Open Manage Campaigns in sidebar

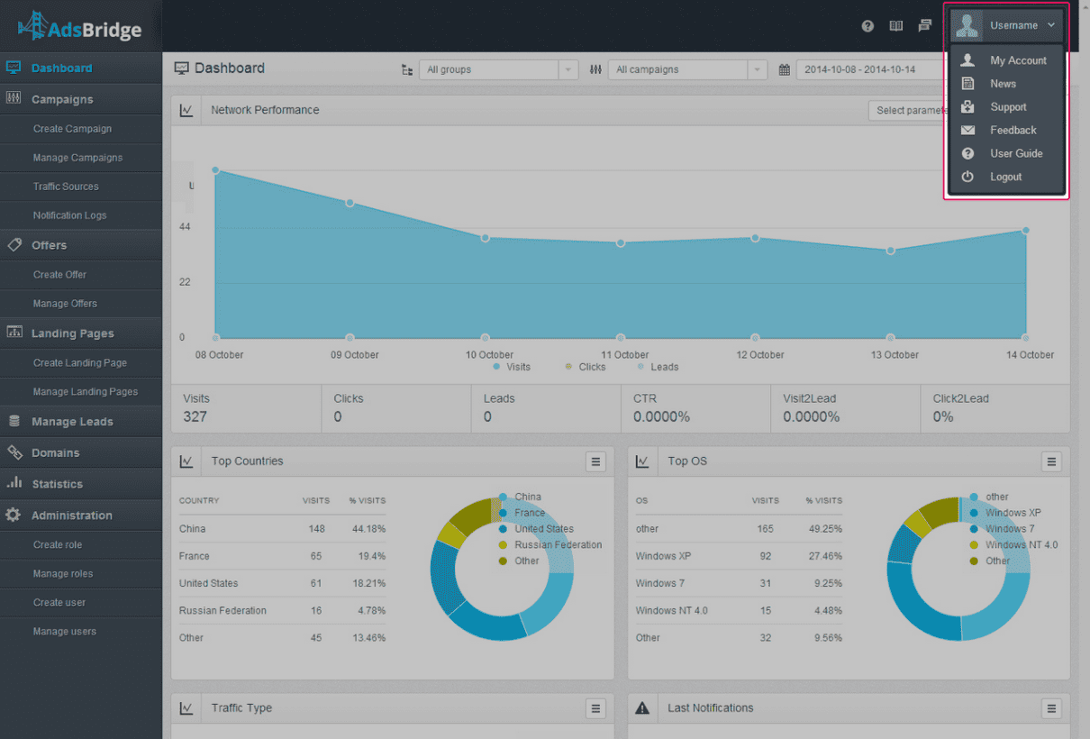(x=77, y=158)
